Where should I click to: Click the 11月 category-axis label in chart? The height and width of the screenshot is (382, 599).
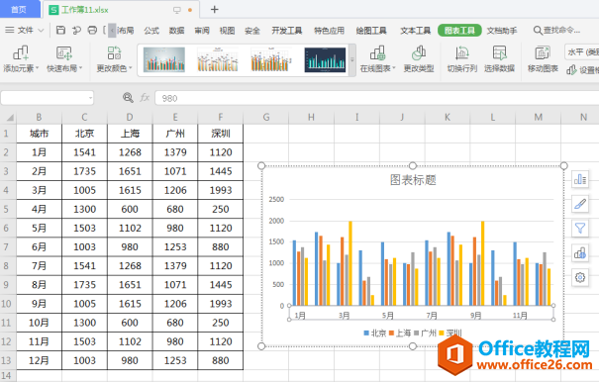tap(520, 315)
